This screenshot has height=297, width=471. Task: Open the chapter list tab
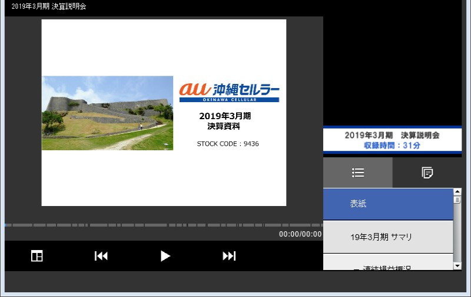[358, 173]
